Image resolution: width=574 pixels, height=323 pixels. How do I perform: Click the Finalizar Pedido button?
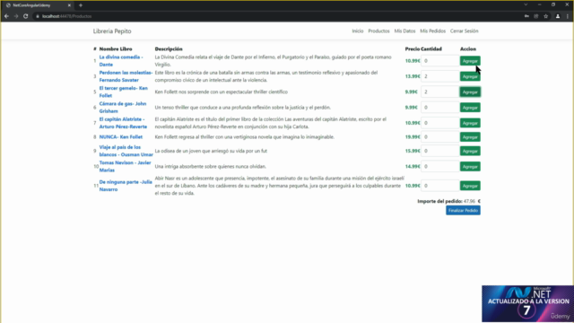[x=463, y=210]
